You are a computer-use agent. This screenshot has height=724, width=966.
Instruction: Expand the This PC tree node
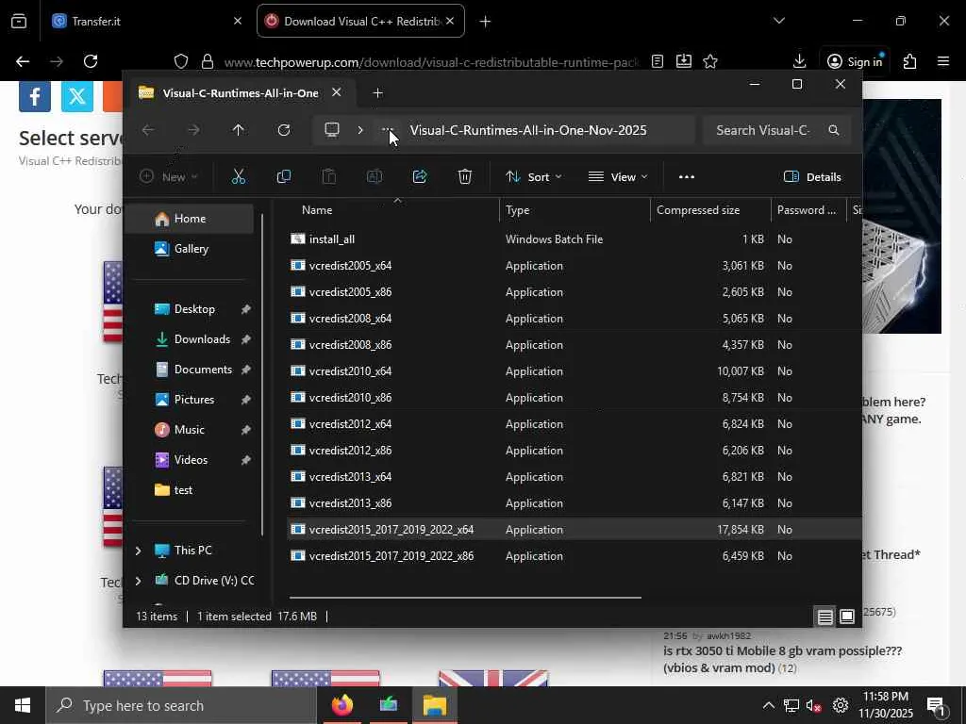tap(138, 551)
